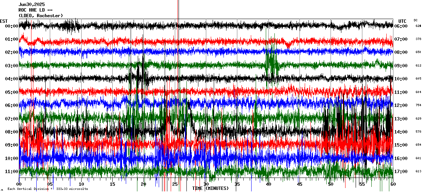Select the 00:00 EST row label
423x194 pixels.
coord(12,26)
